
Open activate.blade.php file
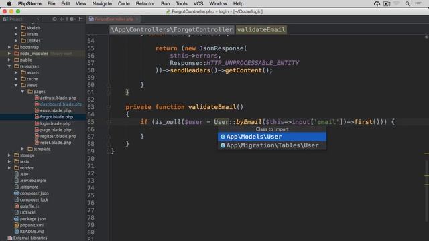coord(58,98)
